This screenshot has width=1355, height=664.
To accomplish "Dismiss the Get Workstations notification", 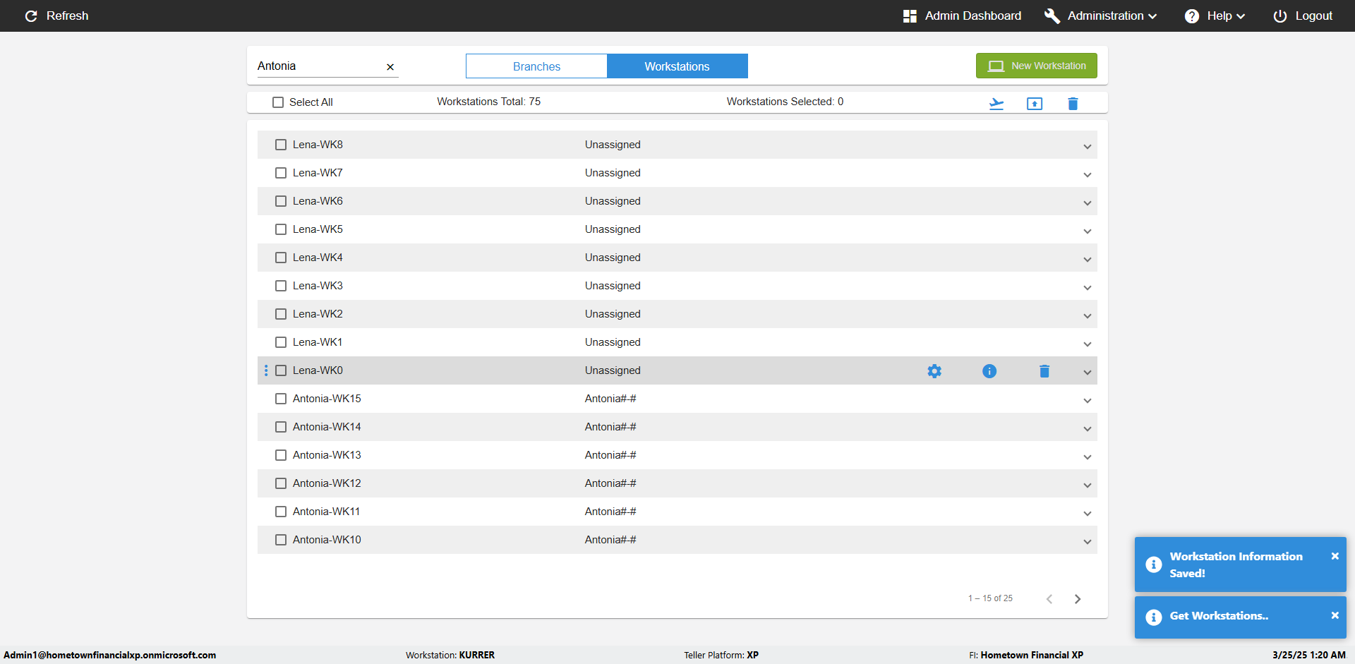I will (x=1335, y=615).
